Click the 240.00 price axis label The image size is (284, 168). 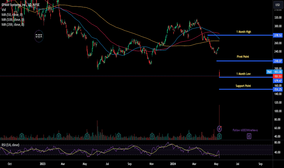click(278, 51)
